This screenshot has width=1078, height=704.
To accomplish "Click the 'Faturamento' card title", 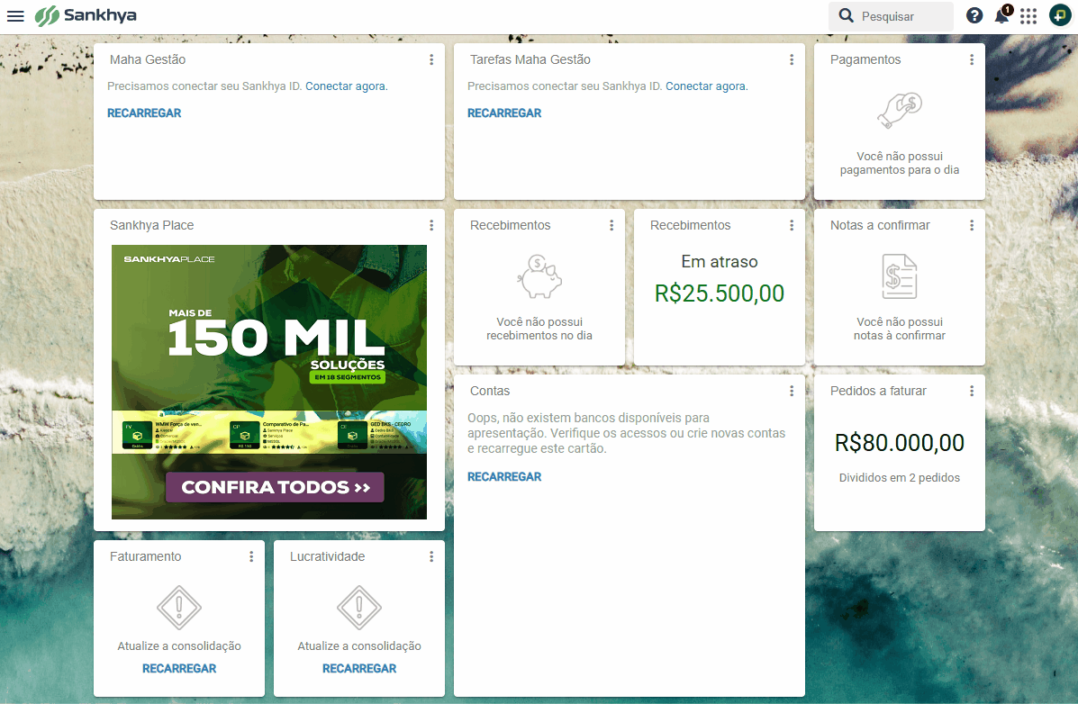I will point(145,557).
